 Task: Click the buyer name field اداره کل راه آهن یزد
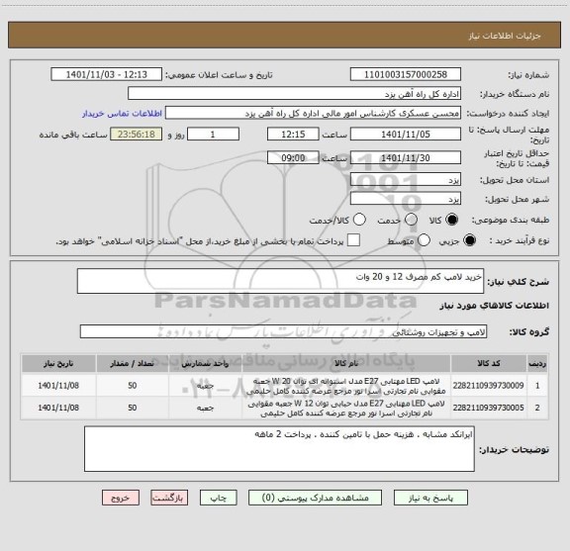[x=295, y=93]
